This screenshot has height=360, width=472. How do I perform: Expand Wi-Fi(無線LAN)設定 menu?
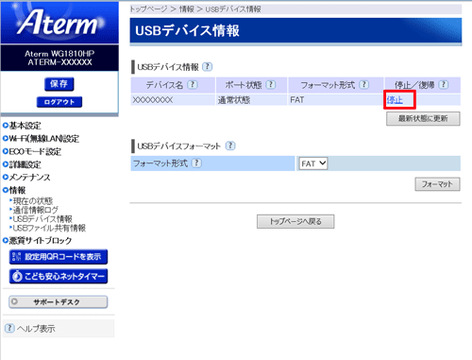coord(41,138)
